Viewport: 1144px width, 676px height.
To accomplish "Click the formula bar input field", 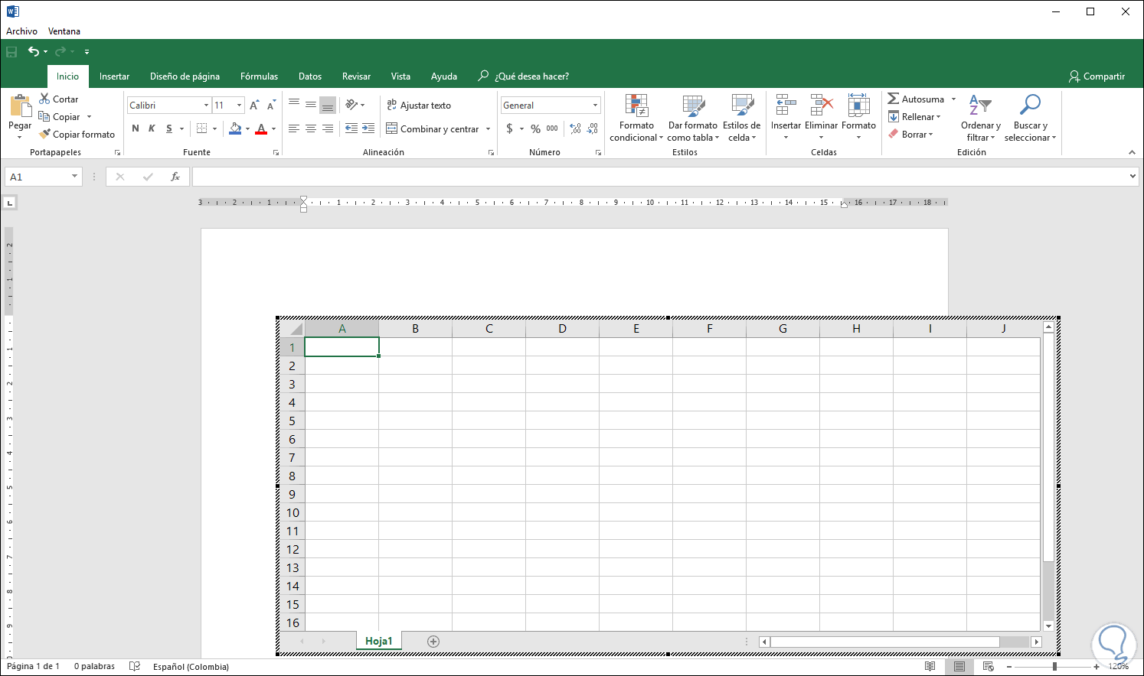I will pyautogui.click(x=659, y=177).
